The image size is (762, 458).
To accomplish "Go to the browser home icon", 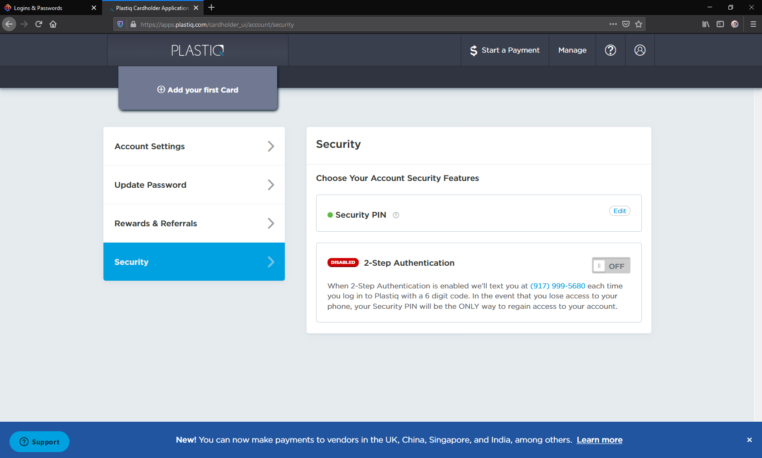I will [x=53, y=24].
